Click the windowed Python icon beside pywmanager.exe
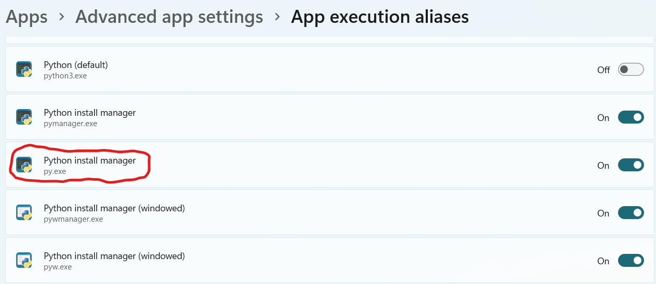Viewport: 656px width, 284px height. (24, 213)
